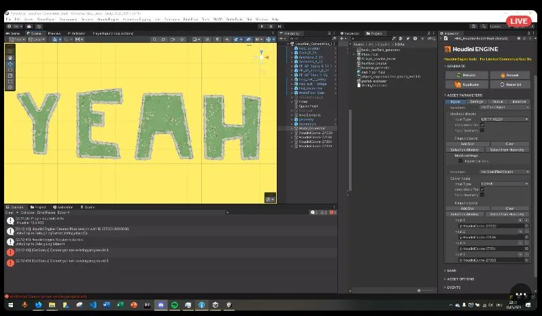The width and height of the screenshot is (542, 316).
Task: Open the Window menu
Action: 262,19
